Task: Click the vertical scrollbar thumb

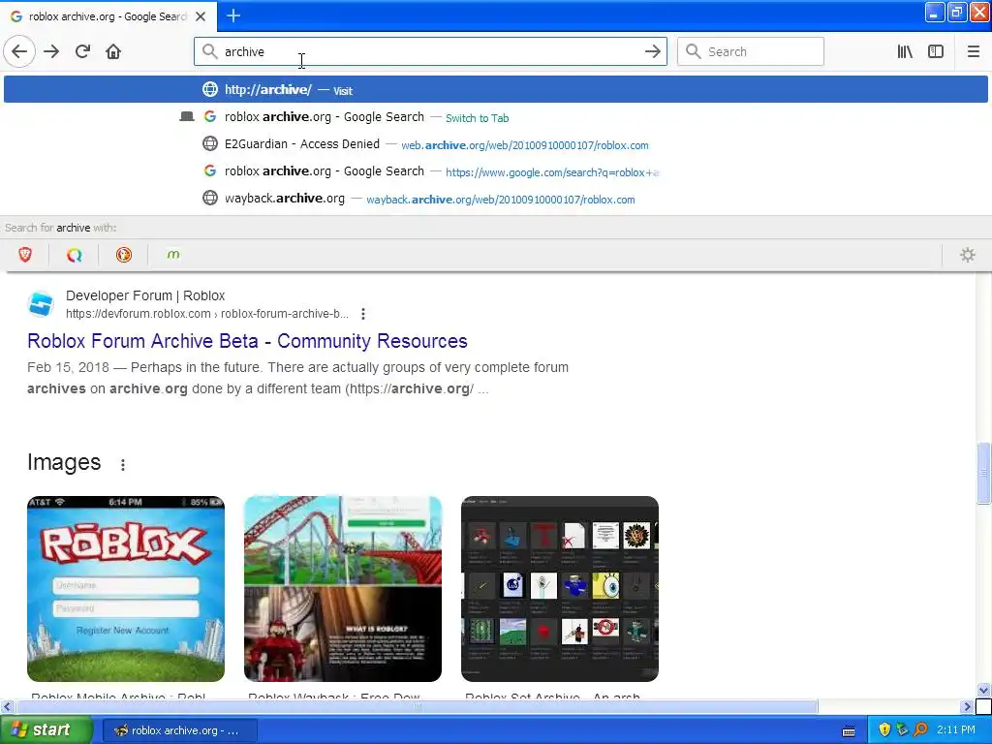Action: 983,473
